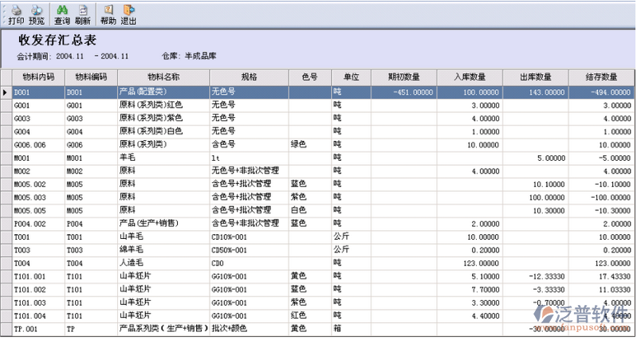Viewport: 637px width, 340px height.
Task: Select the 绿色 color cell for G006
Action: pyautogui.click(x=309, y=145)
